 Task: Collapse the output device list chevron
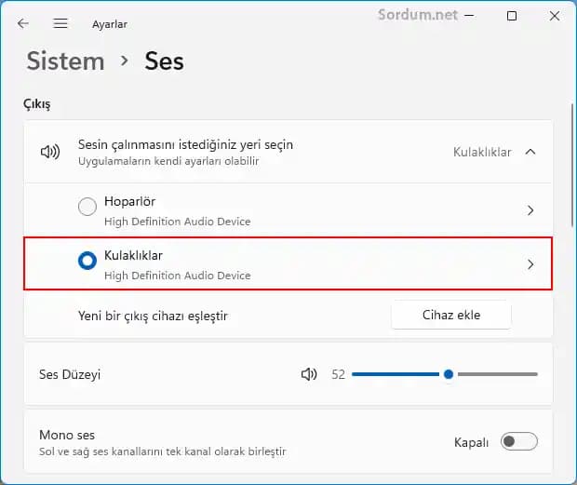click(x=530, y=152)
